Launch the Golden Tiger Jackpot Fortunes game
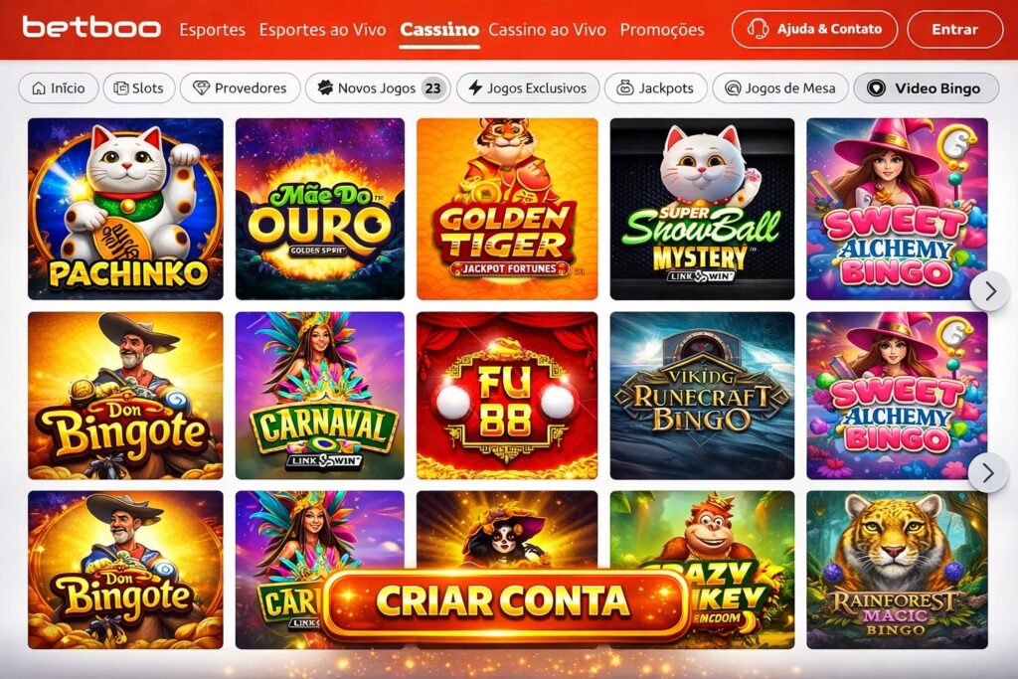 507,209
